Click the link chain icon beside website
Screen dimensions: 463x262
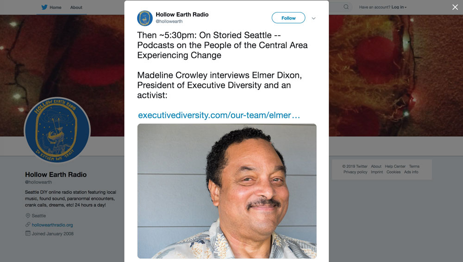pos(28,224)
